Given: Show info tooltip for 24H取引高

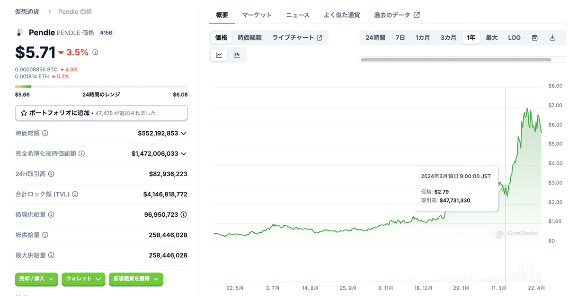Looking at the screenshot, I should pyautogui.click(x=51, y=174).
